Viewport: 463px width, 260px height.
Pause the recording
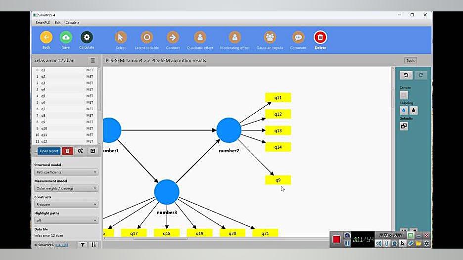pyautogui.click(x=347, y=244)
